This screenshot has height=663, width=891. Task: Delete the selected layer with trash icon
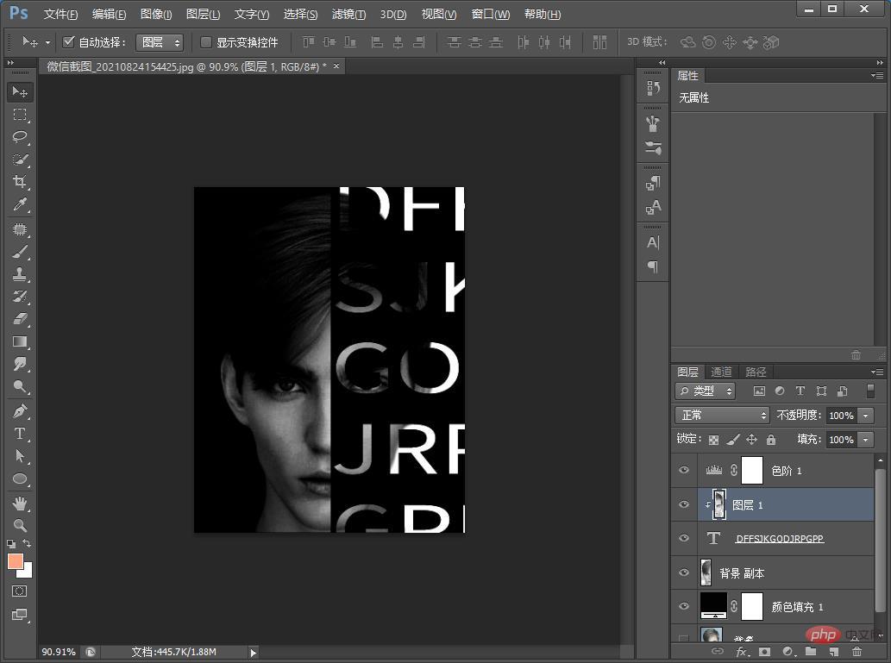(x=856, y=652)
